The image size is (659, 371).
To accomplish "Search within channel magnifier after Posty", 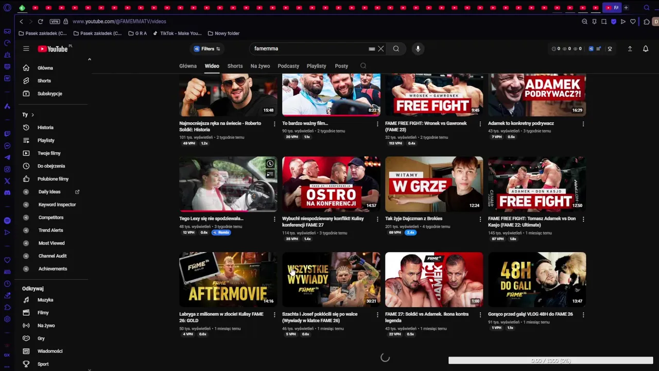I will 363,65.
